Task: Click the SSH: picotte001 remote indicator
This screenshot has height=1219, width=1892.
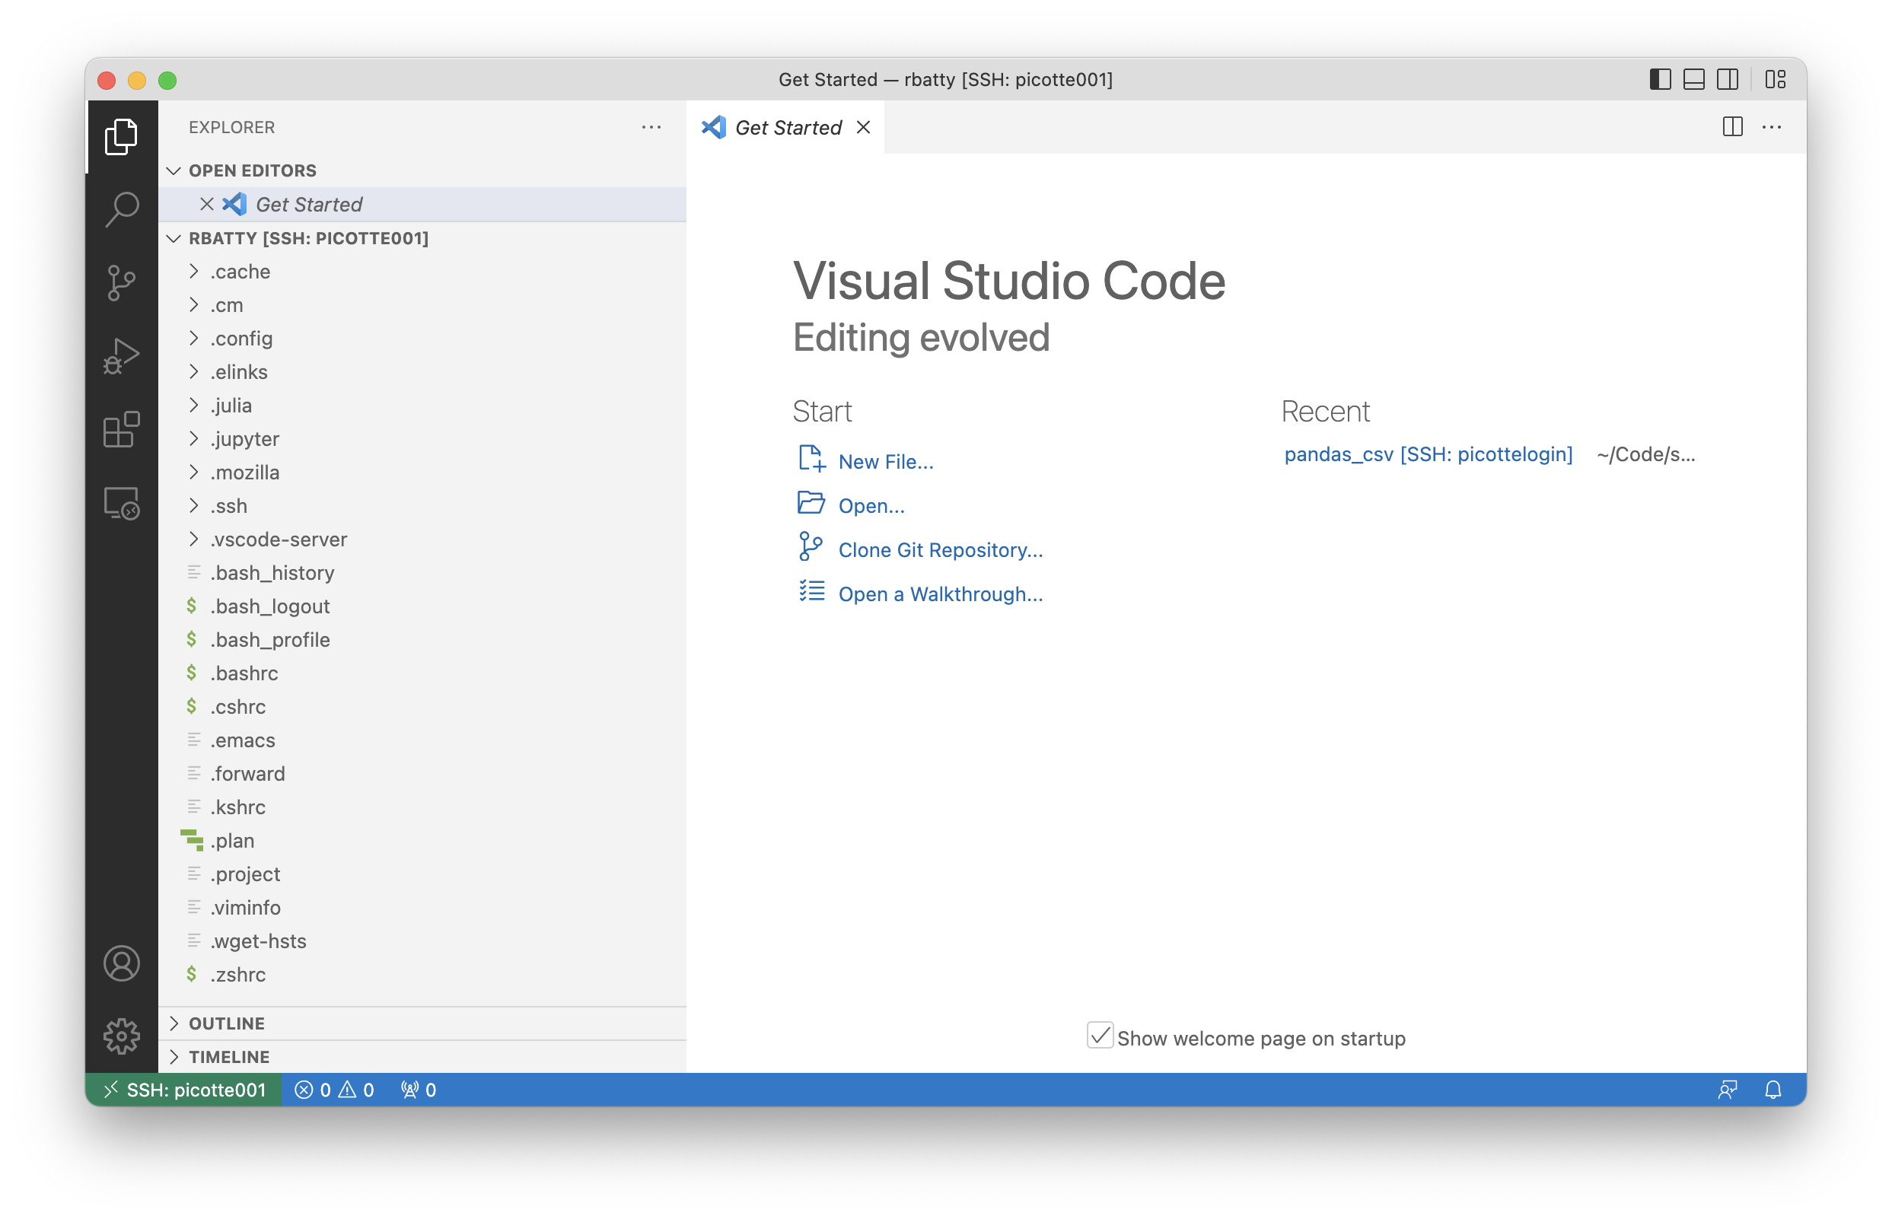Action: pyautogui.click(x=184, y=1090)
